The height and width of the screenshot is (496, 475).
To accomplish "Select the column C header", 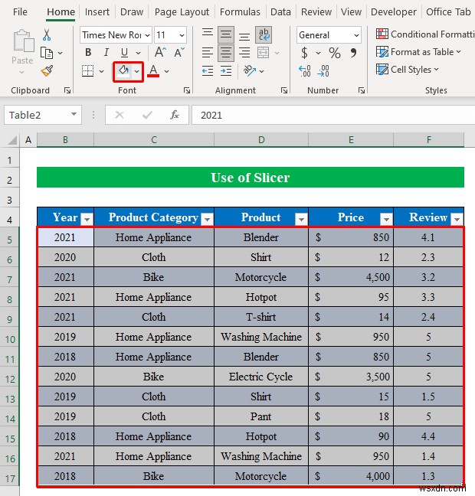I will [x=154, y=140].
